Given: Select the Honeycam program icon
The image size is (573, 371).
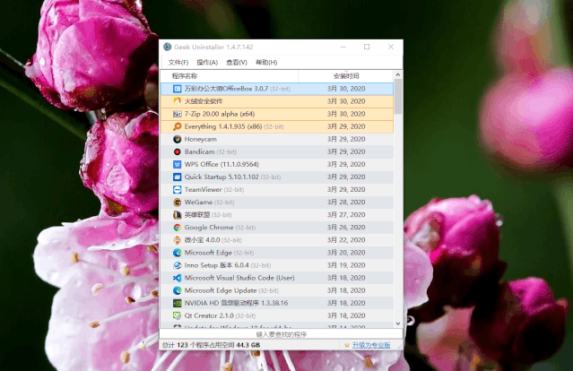Looking at the screenshot, I should 178,140.
